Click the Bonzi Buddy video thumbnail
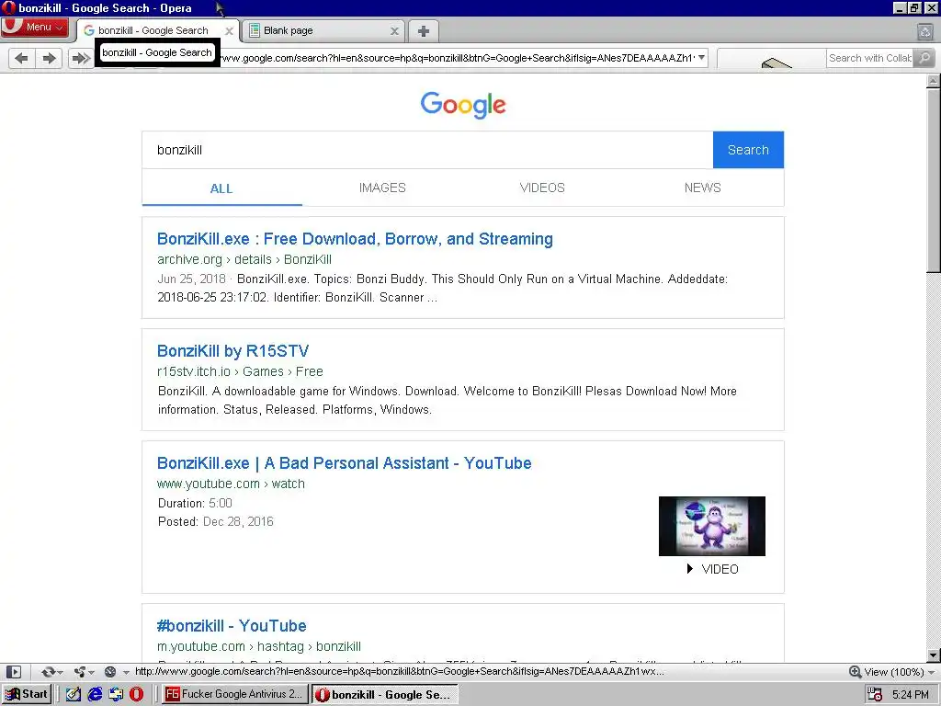The width and height of the screenshot is (941, 706). 712,526
